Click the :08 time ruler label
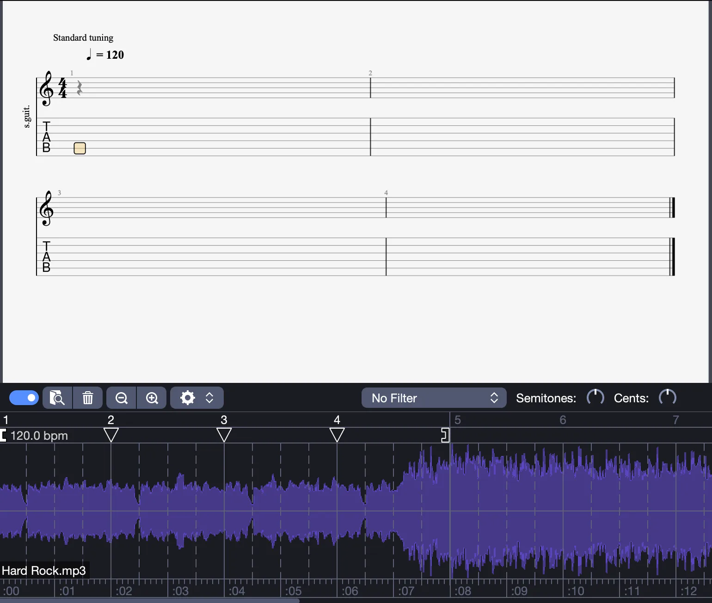Screen dimensions: 712x603 point(463,591)
